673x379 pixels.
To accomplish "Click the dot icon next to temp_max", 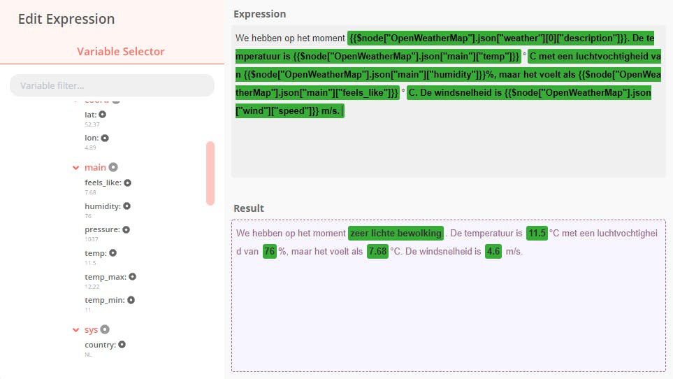I will pos(132,277).
